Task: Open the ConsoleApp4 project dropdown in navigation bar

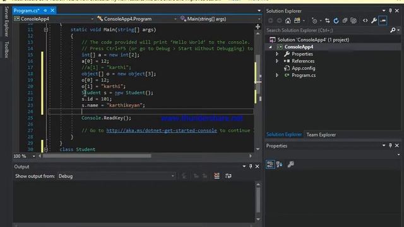Action: tap(92, 19)
